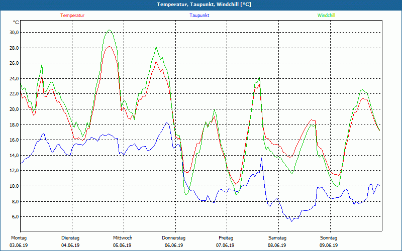Click the Samstag day label

277,238
